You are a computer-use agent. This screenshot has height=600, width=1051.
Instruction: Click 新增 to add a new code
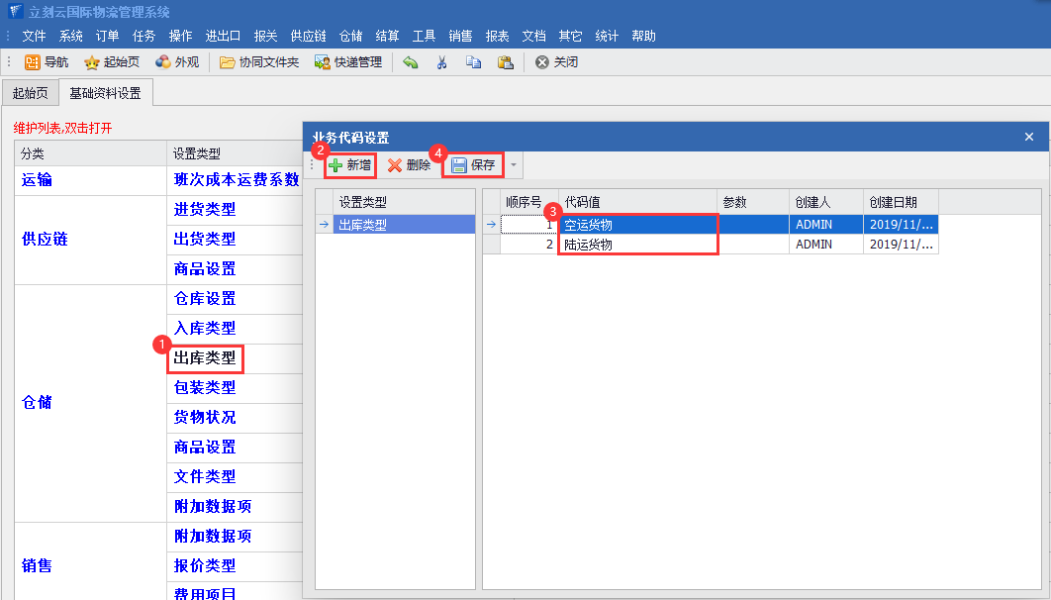350,165
